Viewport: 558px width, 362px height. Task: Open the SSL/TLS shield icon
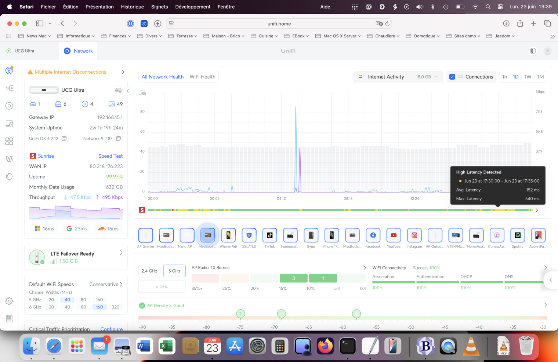[x=249, y=235]
